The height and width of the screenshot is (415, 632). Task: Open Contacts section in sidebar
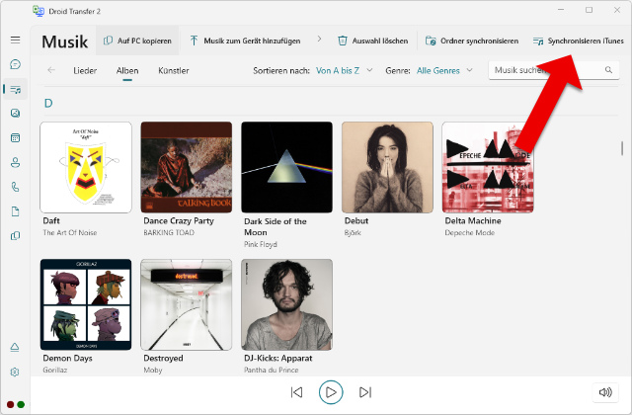coord(16,162)
